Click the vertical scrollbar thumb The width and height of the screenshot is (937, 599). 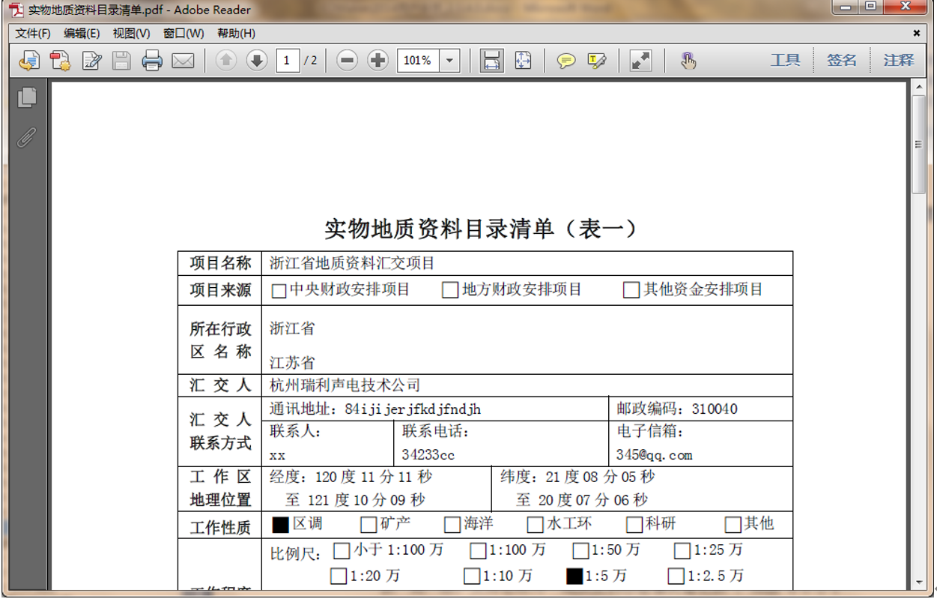pyautogui.click(x=919, y=143)
